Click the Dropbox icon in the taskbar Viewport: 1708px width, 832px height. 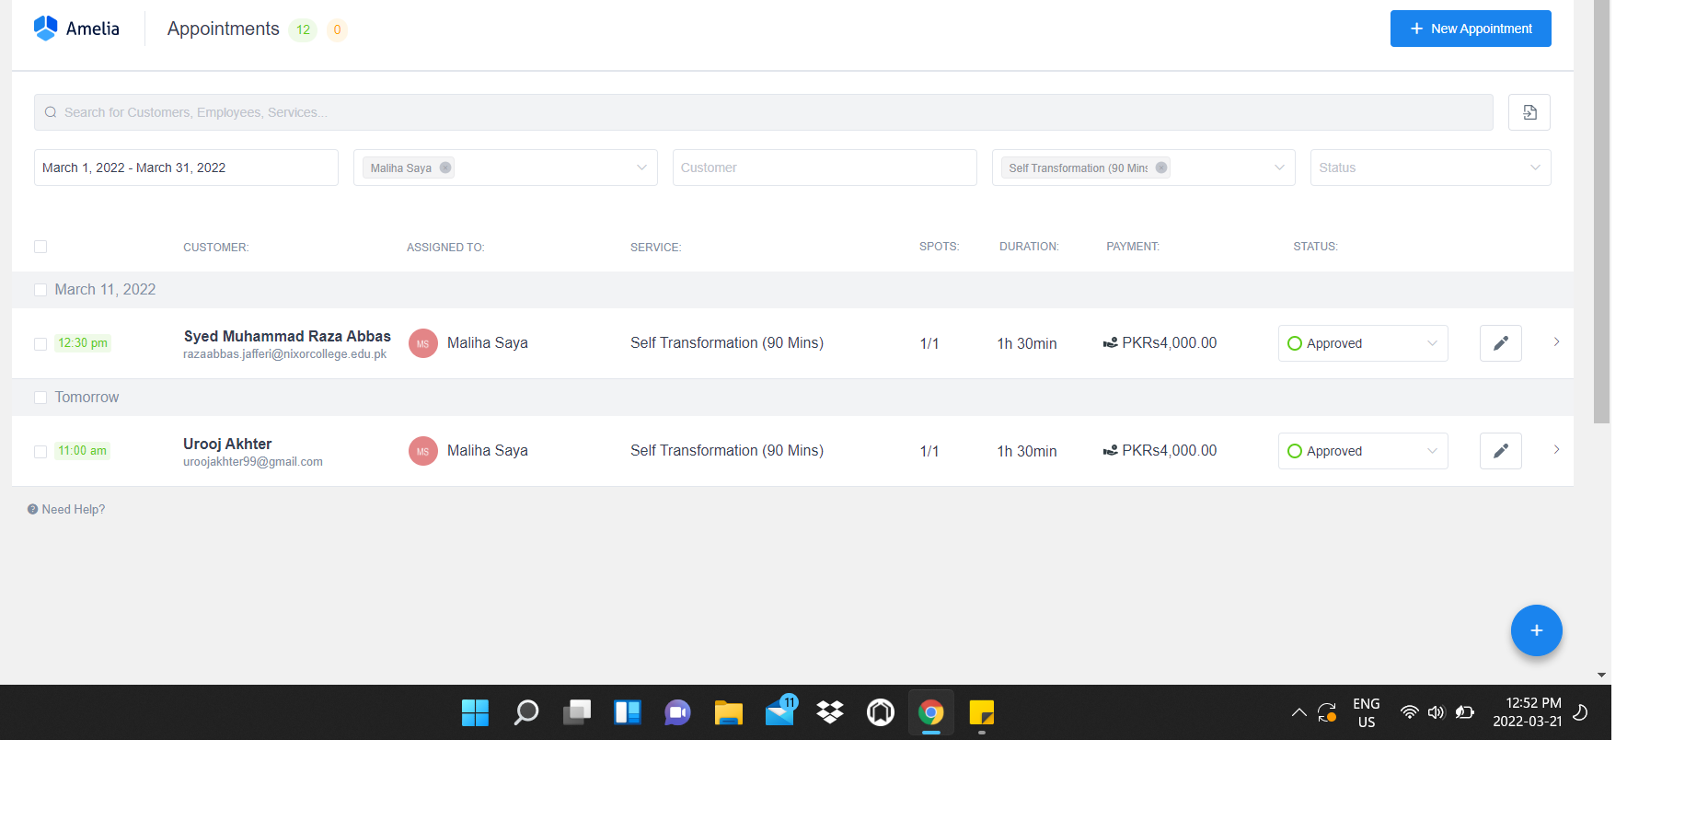coord(829,712)
